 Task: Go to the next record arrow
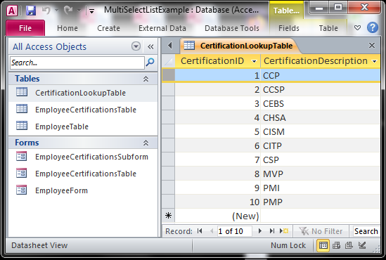[259, 231]
